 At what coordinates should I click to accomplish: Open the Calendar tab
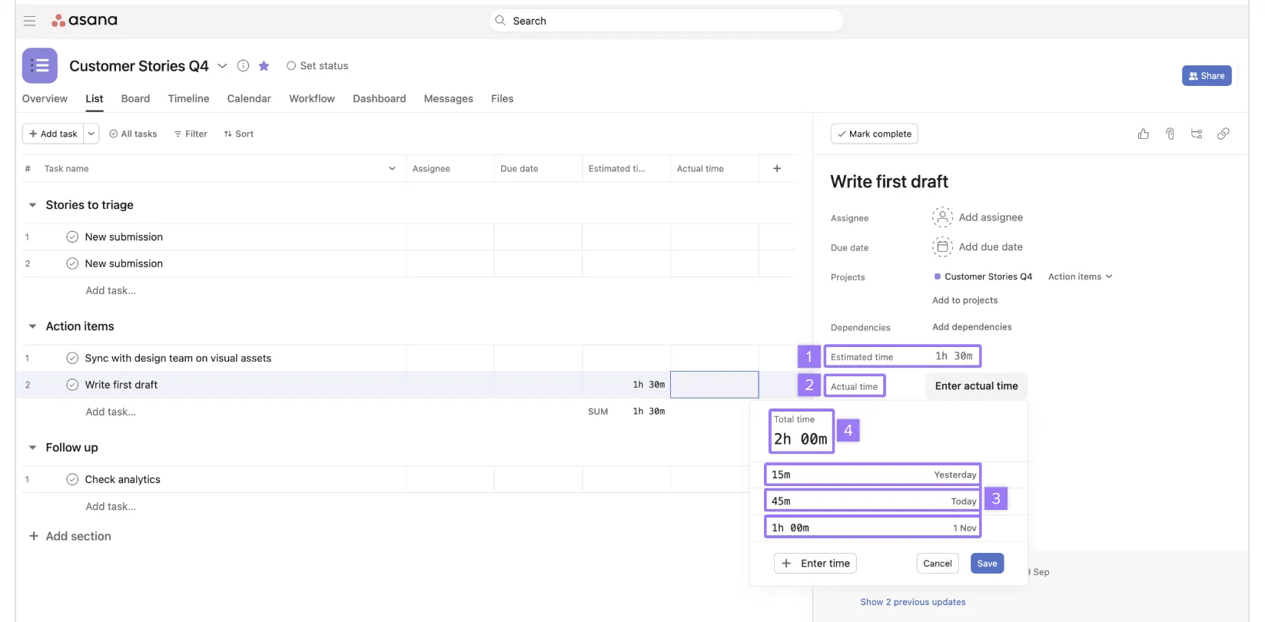click(249, 98)
